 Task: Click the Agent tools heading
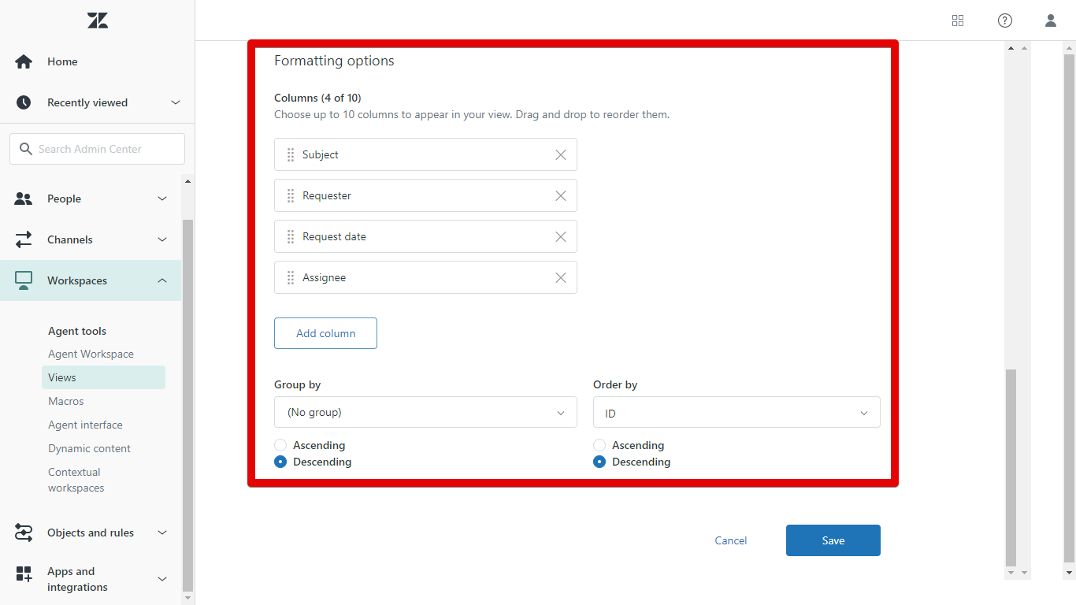point(77,331)
